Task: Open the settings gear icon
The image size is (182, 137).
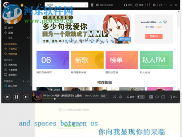Action: click(154, 5)
